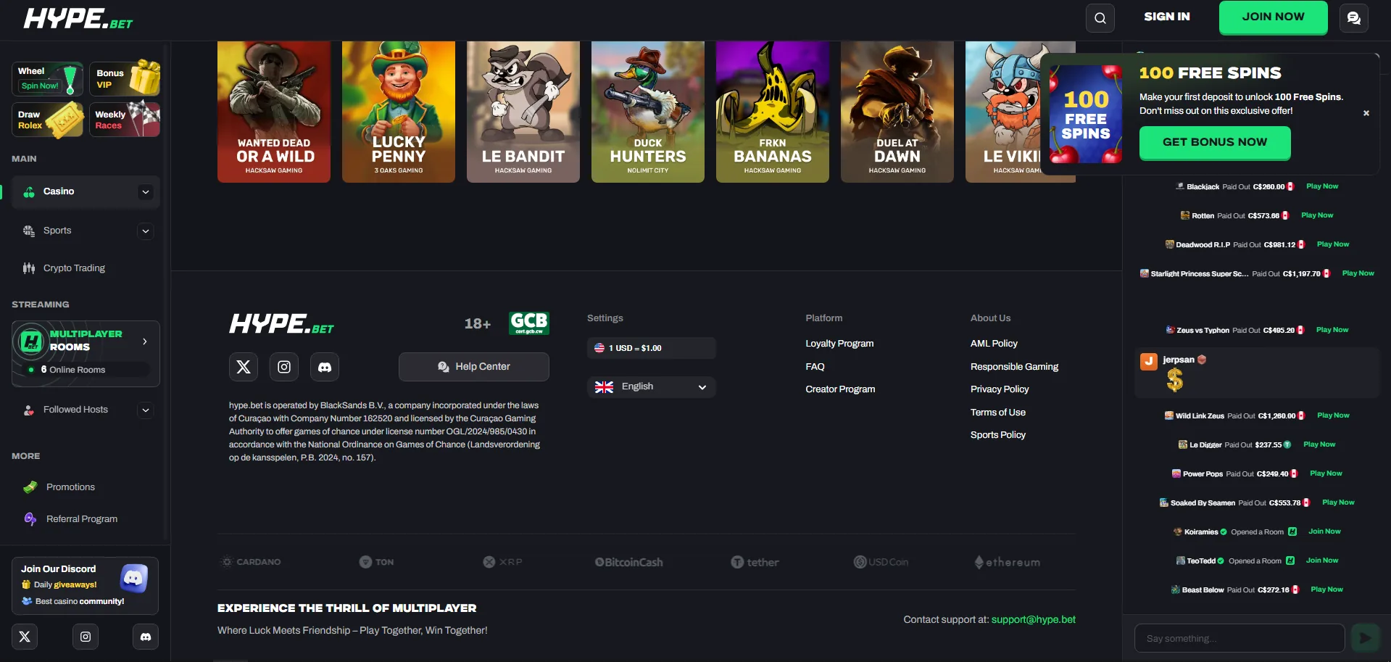This screenshot has width=1391, height=662.
Task: Click Play Now for Rotten payout
Action: 1317,215
